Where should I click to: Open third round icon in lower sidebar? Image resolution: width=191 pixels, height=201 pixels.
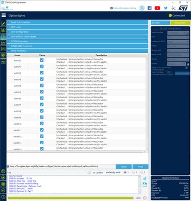click(3, 184)
